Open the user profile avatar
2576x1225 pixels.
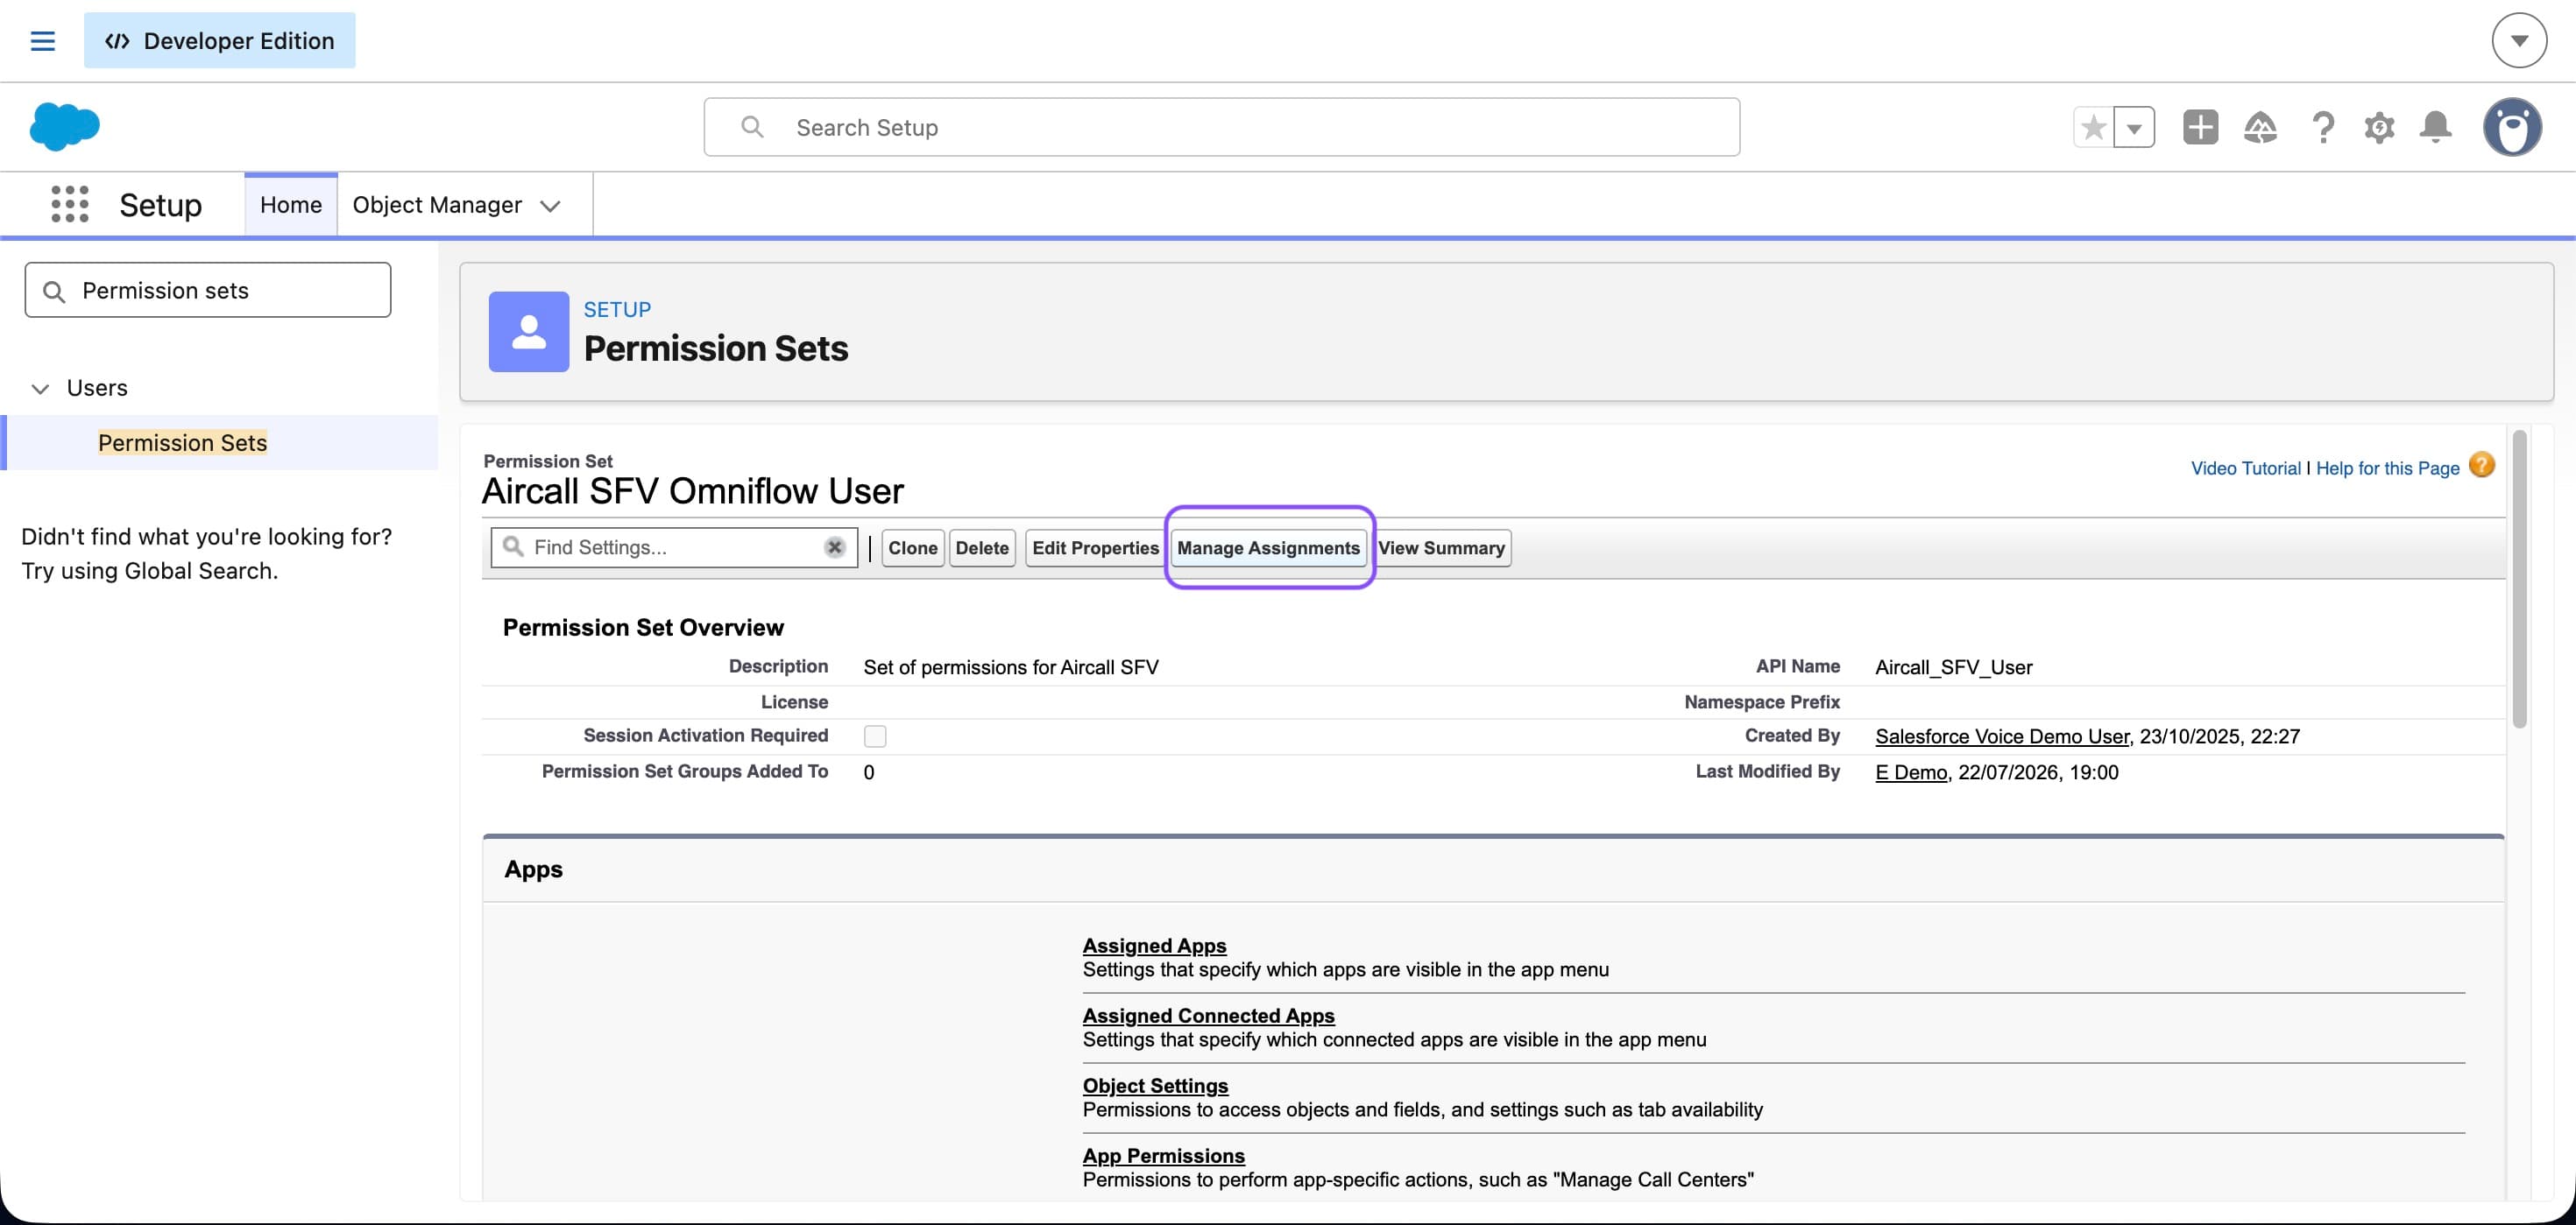(2512, 127)
